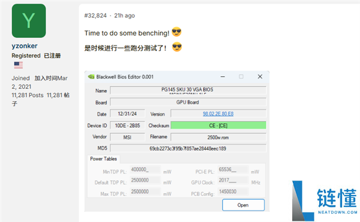Click the Default TDP PL field 2500000
This screenshot has width=360, height=222.
pyautogui.click(x=145, y=180)
